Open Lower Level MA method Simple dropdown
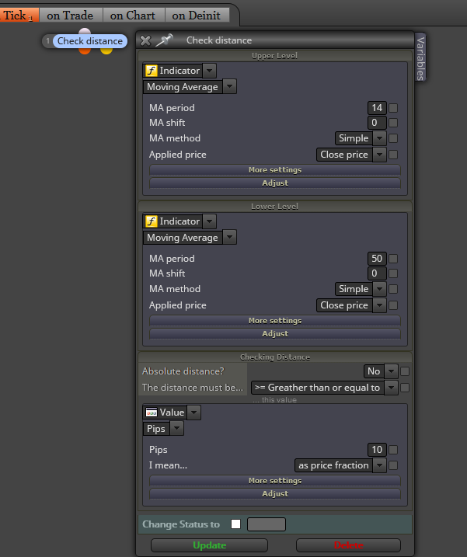This screenshot has width=467, height=557. point(379,288)
